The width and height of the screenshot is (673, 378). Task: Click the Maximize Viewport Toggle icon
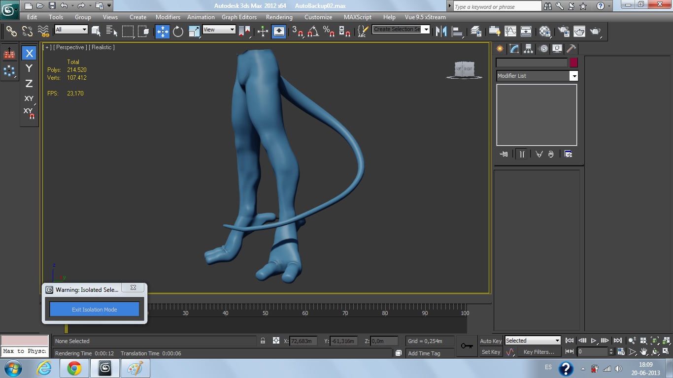click(666, 352)
